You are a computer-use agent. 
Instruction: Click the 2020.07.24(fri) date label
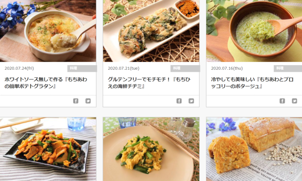point(19,68)
